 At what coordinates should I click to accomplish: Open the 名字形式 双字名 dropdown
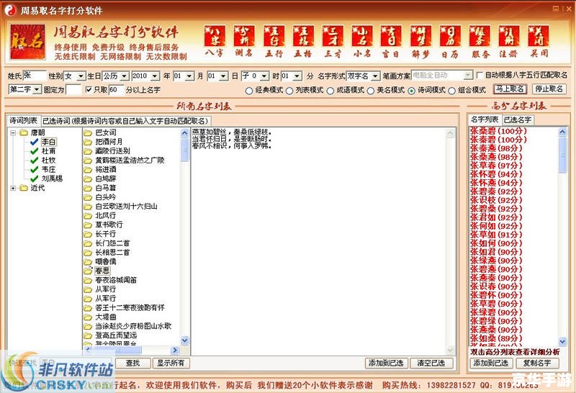click(374, 76)
